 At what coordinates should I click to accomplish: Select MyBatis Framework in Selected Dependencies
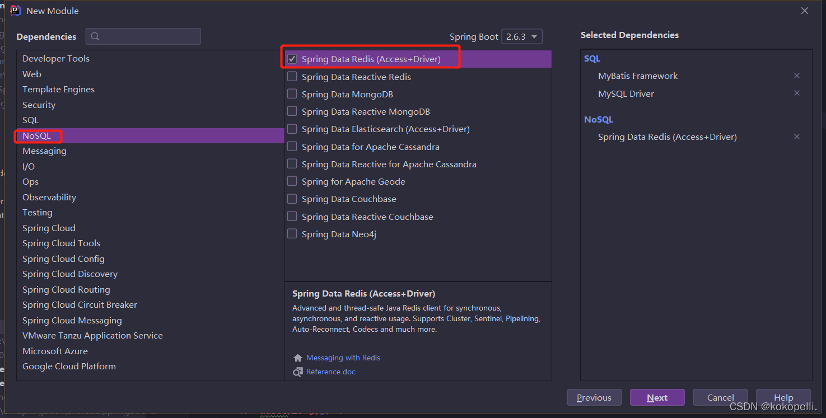[x=638, y=76]
